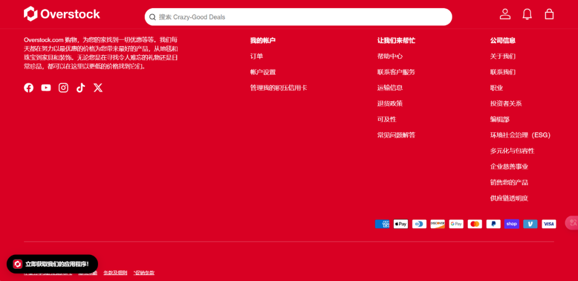Open the 帐户设置 link

pos(263,72)
